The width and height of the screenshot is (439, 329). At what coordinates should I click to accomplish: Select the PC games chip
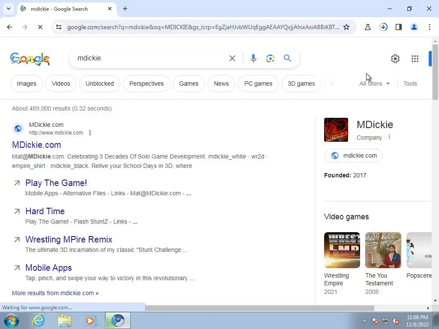pos(258,84)
